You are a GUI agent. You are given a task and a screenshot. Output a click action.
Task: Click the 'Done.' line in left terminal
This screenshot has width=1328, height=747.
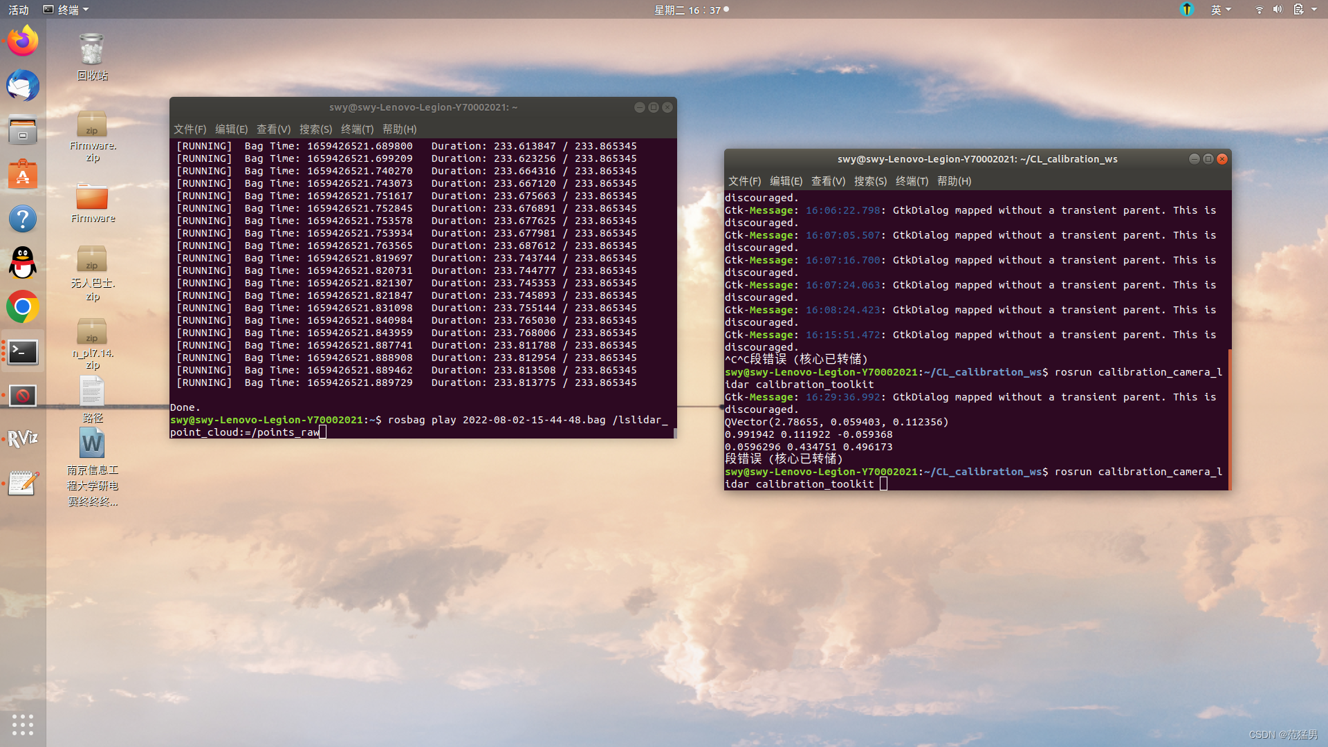(185, 407)
